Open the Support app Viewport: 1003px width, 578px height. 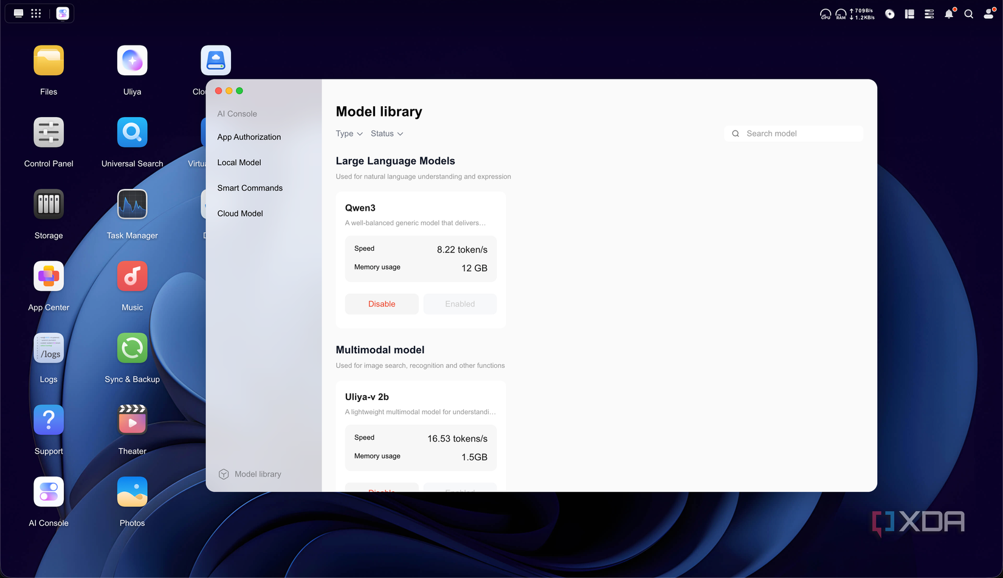pyautogui.click(x=49, y=420)
